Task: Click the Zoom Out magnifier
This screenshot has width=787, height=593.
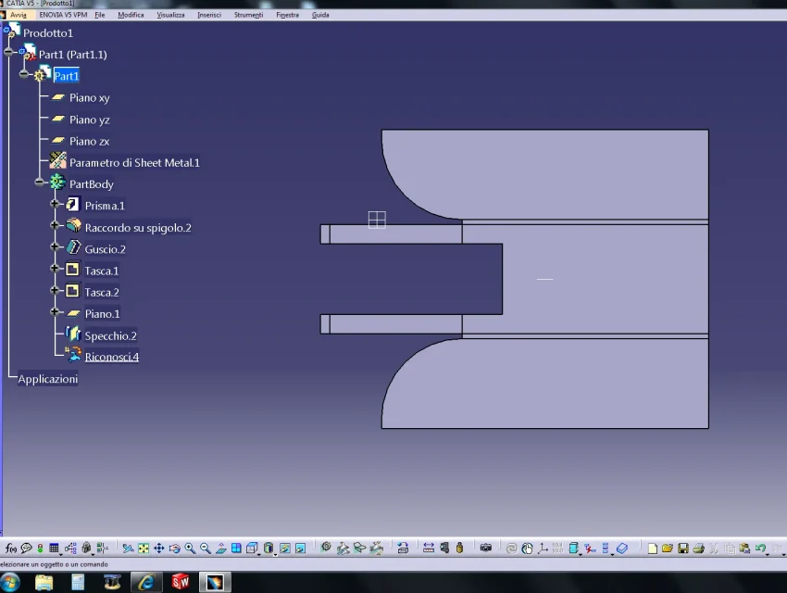Action: (x=206, y=549)
